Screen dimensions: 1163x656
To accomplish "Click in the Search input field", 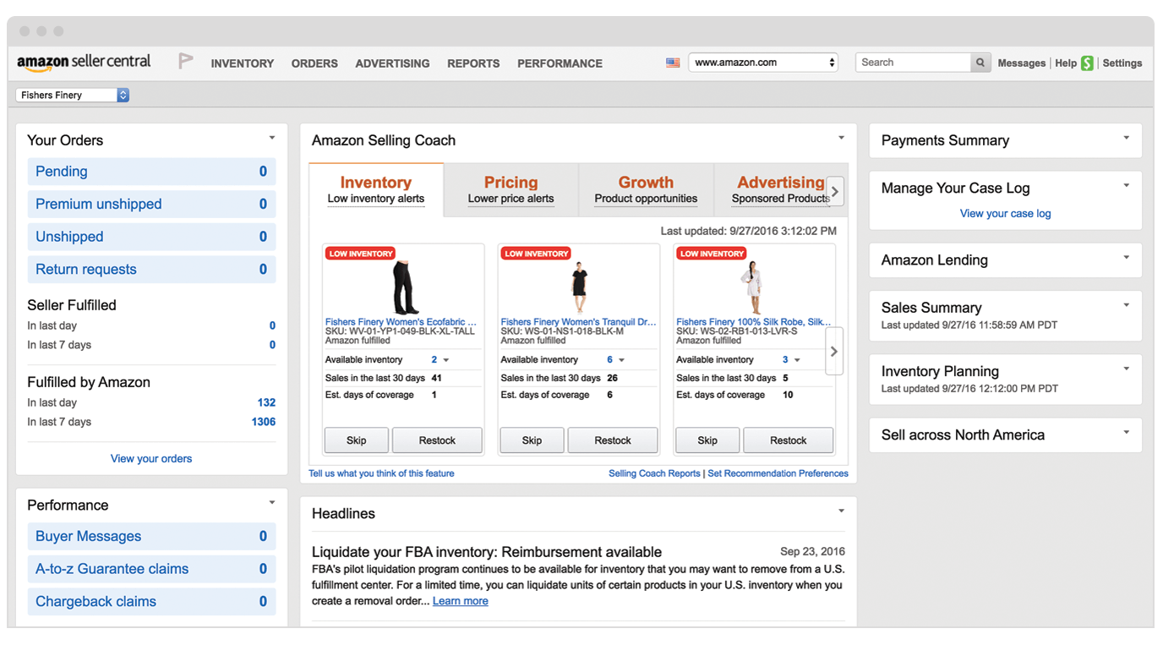I will pyautogui.click(x=913, y=63).
